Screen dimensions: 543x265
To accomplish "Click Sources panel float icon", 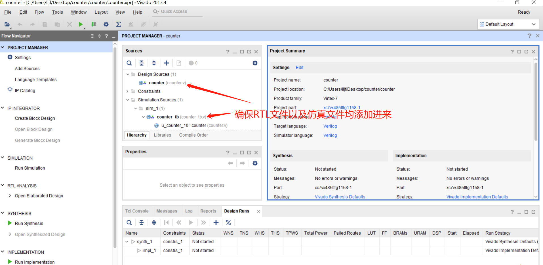I will coord(249,52).
